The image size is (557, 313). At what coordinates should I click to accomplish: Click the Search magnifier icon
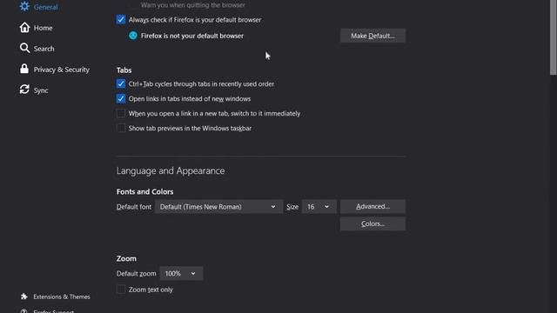click(x=24, y=48)
